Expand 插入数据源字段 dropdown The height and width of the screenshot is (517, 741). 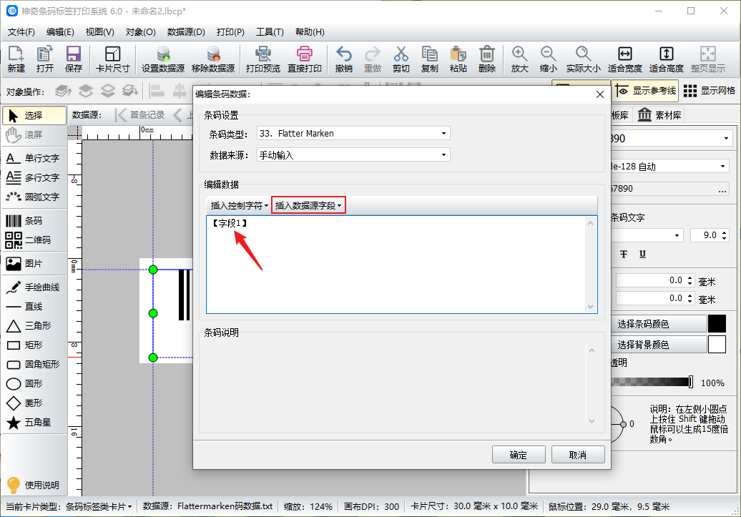(308, 205)
